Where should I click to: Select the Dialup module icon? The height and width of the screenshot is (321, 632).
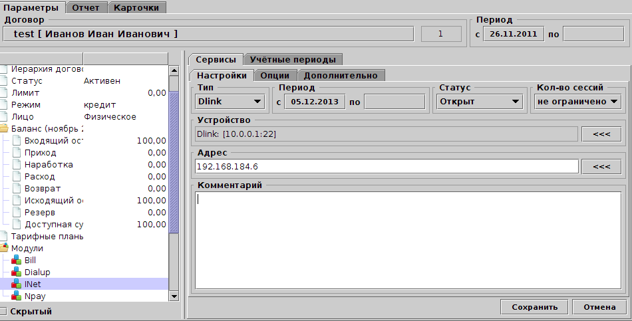coord(17,272)
